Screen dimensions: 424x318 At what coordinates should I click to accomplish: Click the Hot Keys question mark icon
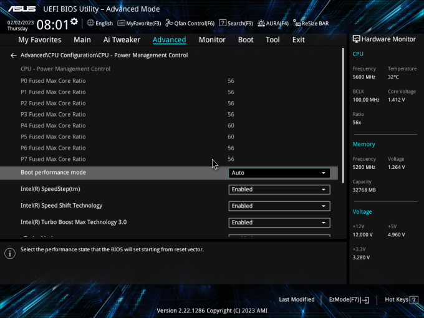pyautogui.click(x=414, y=300)
